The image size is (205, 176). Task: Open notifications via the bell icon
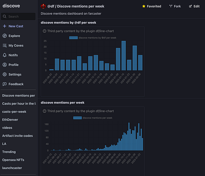[x=5, y=55]
